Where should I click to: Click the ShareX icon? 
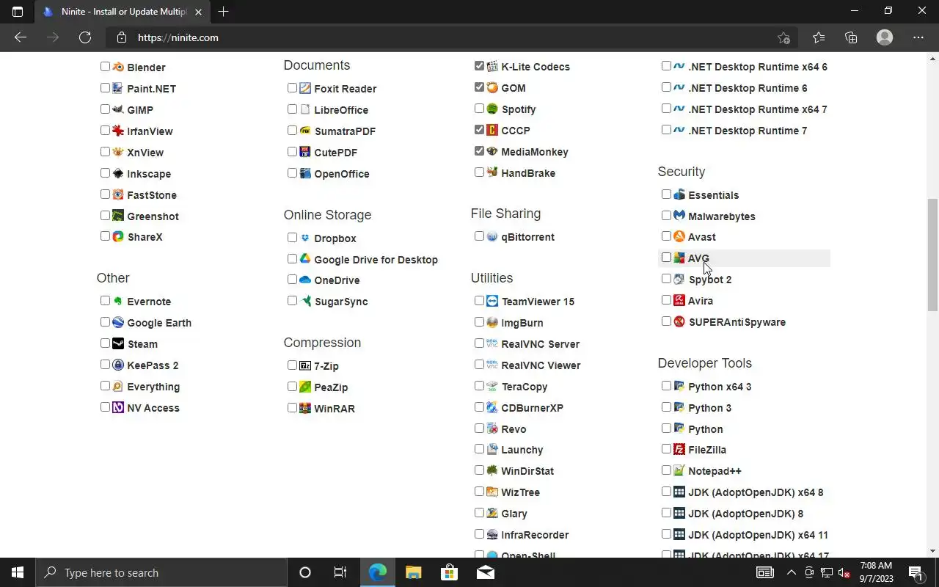pos(117,236)
